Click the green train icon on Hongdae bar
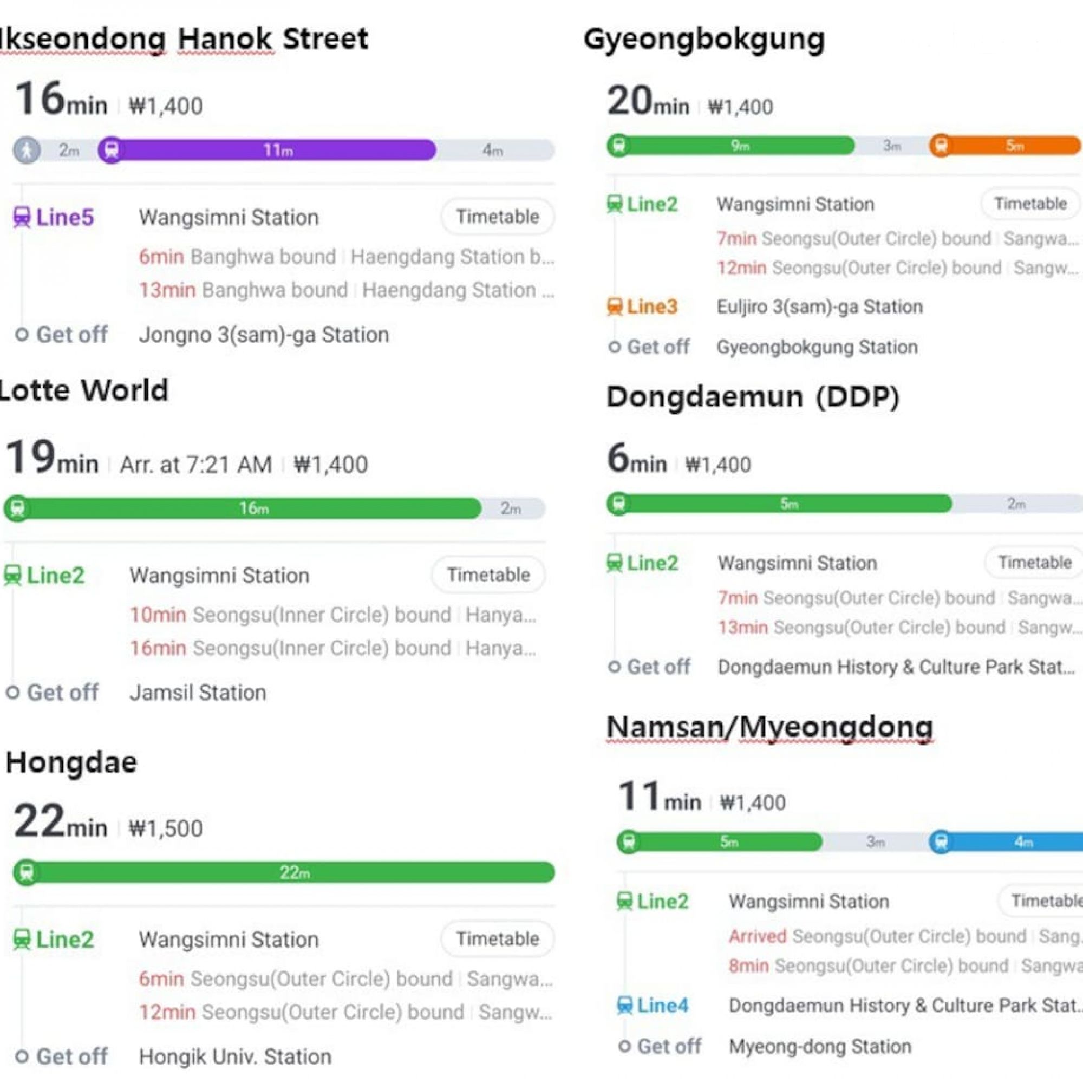This screenshot has height=1083, width=1083. tap(26, 872)
